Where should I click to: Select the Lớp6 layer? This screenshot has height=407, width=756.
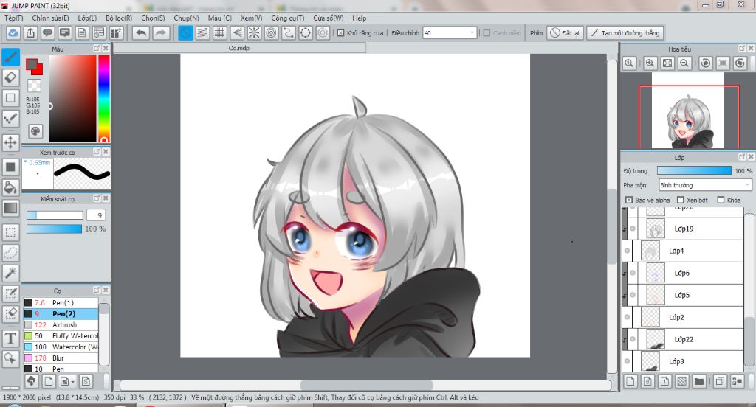(686, 273)
